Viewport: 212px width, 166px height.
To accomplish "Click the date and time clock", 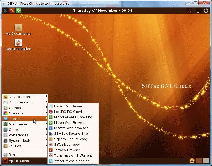I will 103,11.
